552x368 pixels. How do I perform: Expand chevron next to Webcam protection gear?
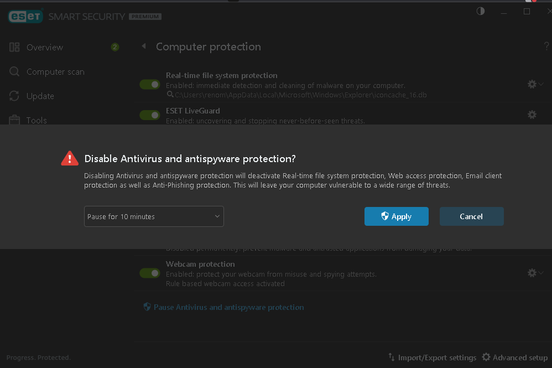pos(541,273)
